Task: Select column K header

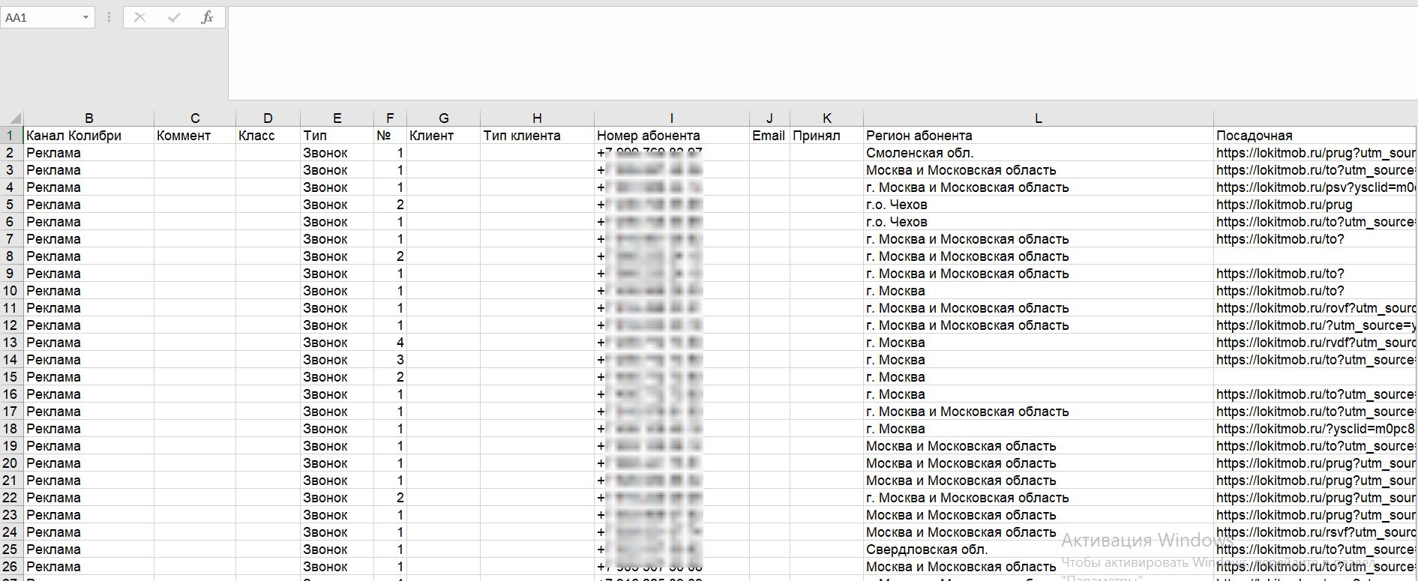Action: click(826, 118)
